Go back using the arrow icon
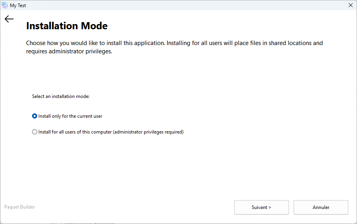 point(9,19)
